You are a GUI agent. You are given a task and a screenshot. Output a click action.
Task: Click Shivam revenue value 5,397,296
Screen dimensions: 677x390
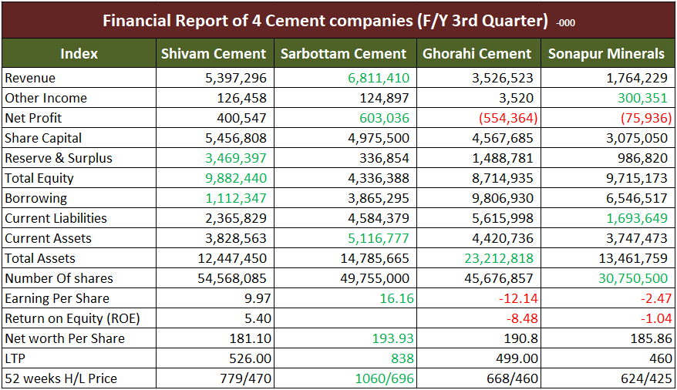[236, 78]
